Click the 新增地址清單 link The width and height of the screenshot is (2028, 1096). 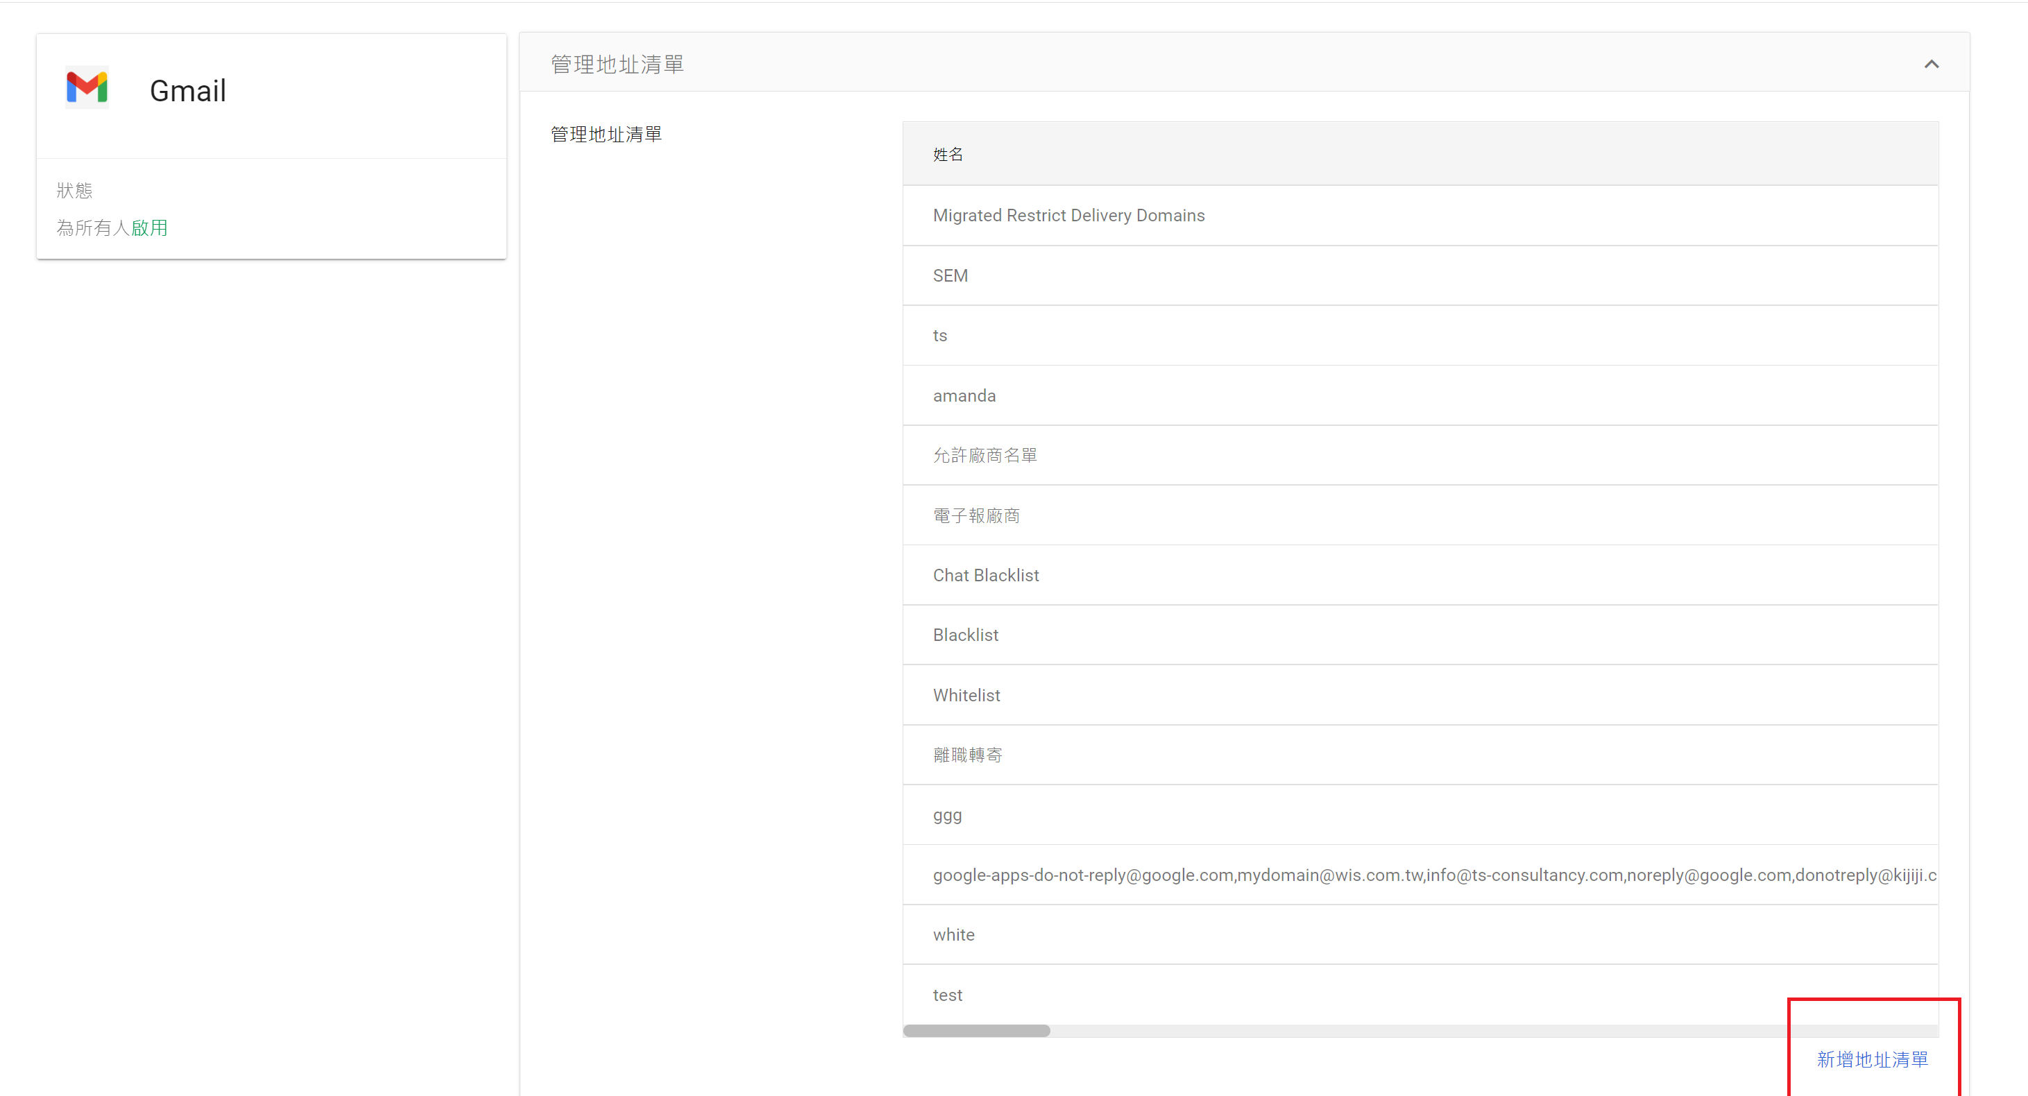pyautogui.click(x=1872, y=1059)
